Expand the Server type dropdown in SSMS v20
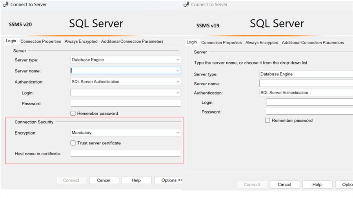This screenshot has width=353, height=198. pos(178,60)
